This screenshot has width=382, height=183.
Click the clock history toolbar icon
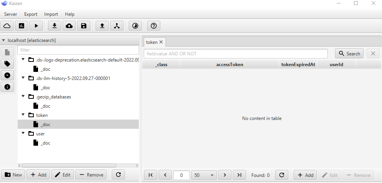point(135,26)
